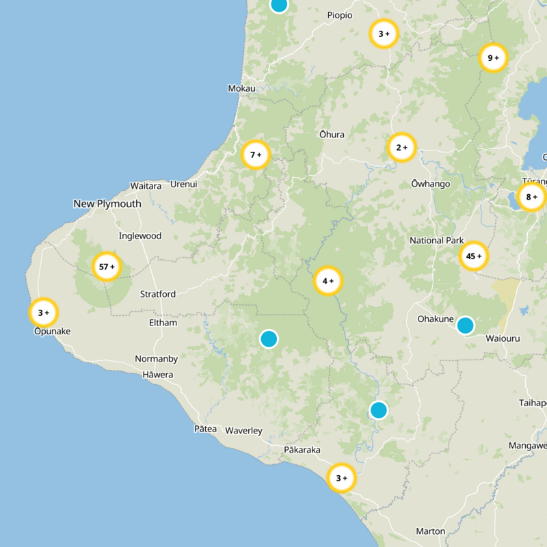Click the Hāwera town label
Screen dimensions: 547x547
click(x=158, y=375)
